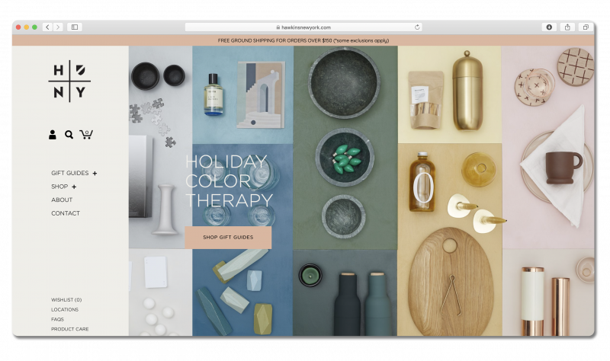Viewport: 610px width, 361px height.
Task: Visit the FAQs link
Action: click(x=57, y=320)
